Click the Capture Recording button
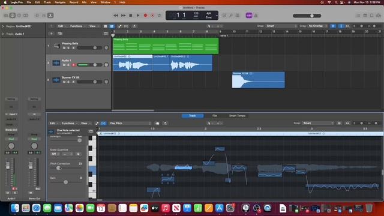Image resolution: width=384 pixels, height=216 pixels. click(x=152, y=16)
